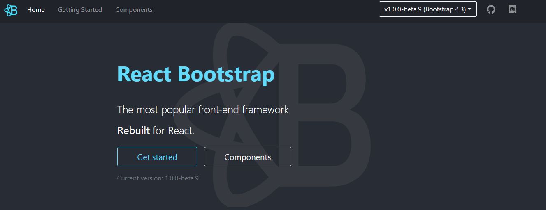Viewport: 546px width, 212px height.
Task: Click the React Bootstrap heading text
Action: click(x=196, y=74)
